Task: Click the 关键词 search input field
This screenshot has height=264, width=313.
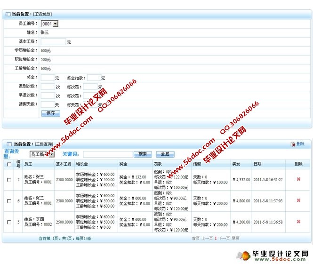Action: pyautogui.click(x=108, y=154)
